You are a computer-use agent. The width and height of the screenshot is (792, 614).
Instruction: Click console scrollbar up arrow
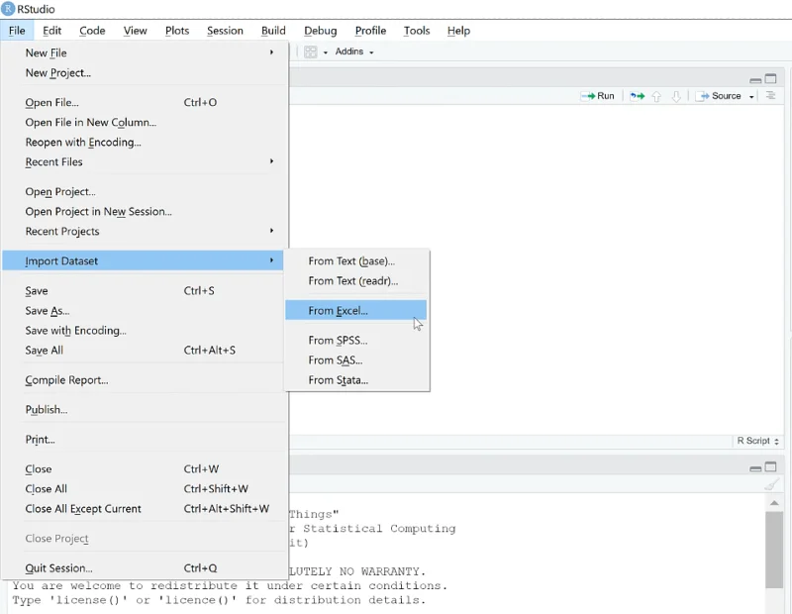(x=774, y=503)
